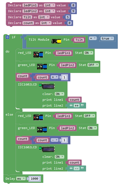Click the "++" text string block
124x186 pixels.
pos(77,106)
